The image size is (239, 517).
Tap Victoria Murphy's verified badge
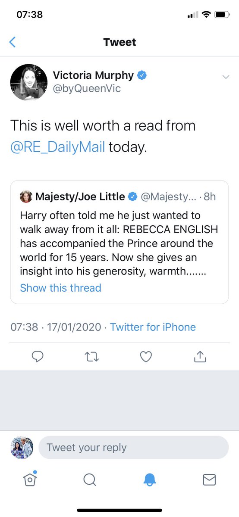pyautogui.click(x=142, y=75)
